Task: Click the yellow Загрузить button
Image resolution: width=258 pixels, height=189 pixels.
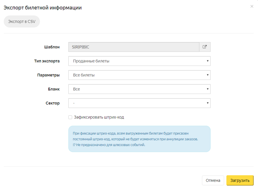Action: click(x=240, y=180)
